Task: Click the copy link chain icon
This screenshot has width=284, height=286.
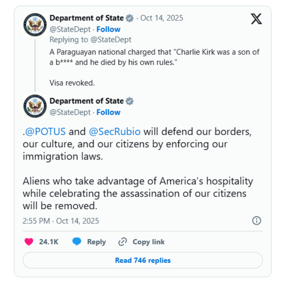Action: pyautogui.click(x=122, y=242)
